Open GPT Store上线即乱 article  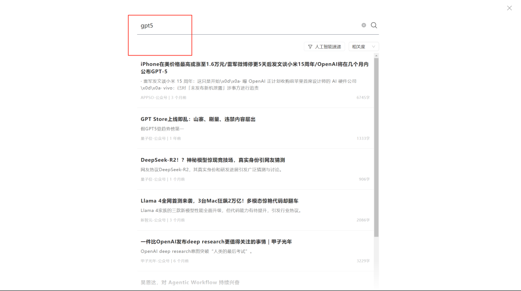pos(198,119)
